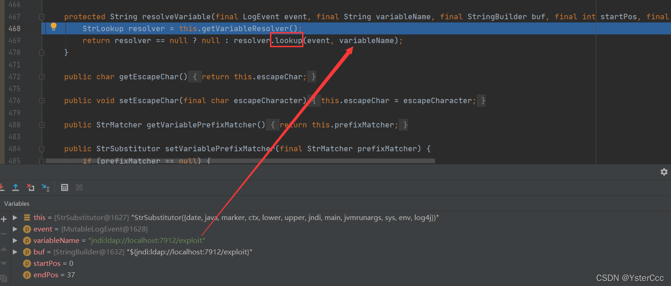Click the '{StringBuilder@1632}' buf value
Viewport: 671px width, 286px height.
coord(89,252)
